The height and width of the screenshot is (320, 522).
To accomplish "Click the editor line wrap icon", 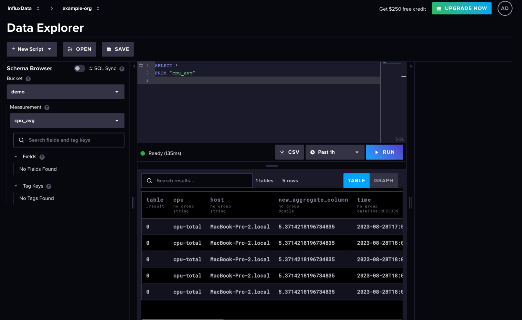I will (x=141, y=66).
